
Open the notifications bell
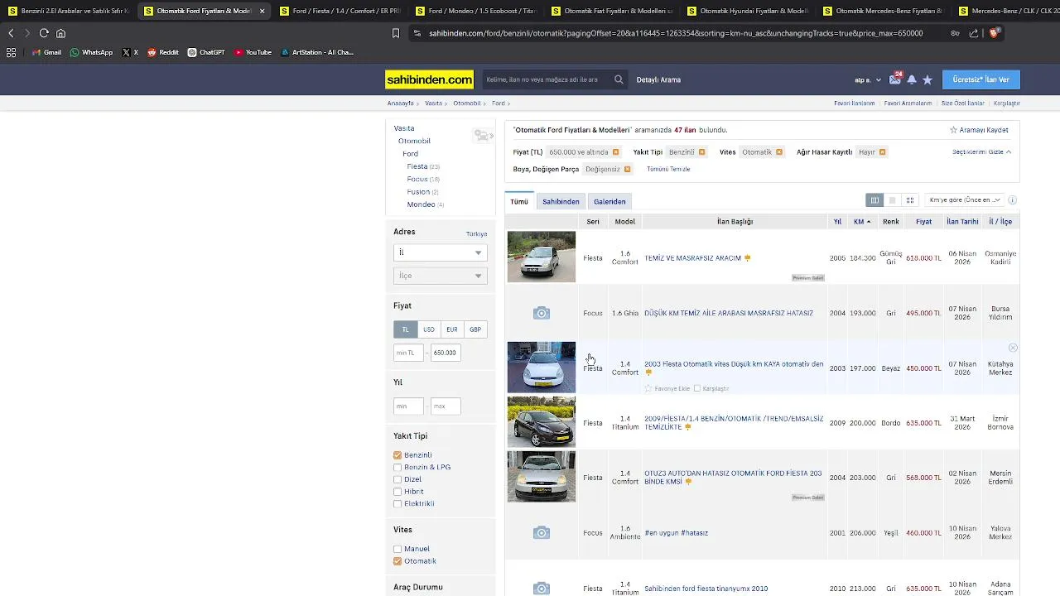point(912,79)
